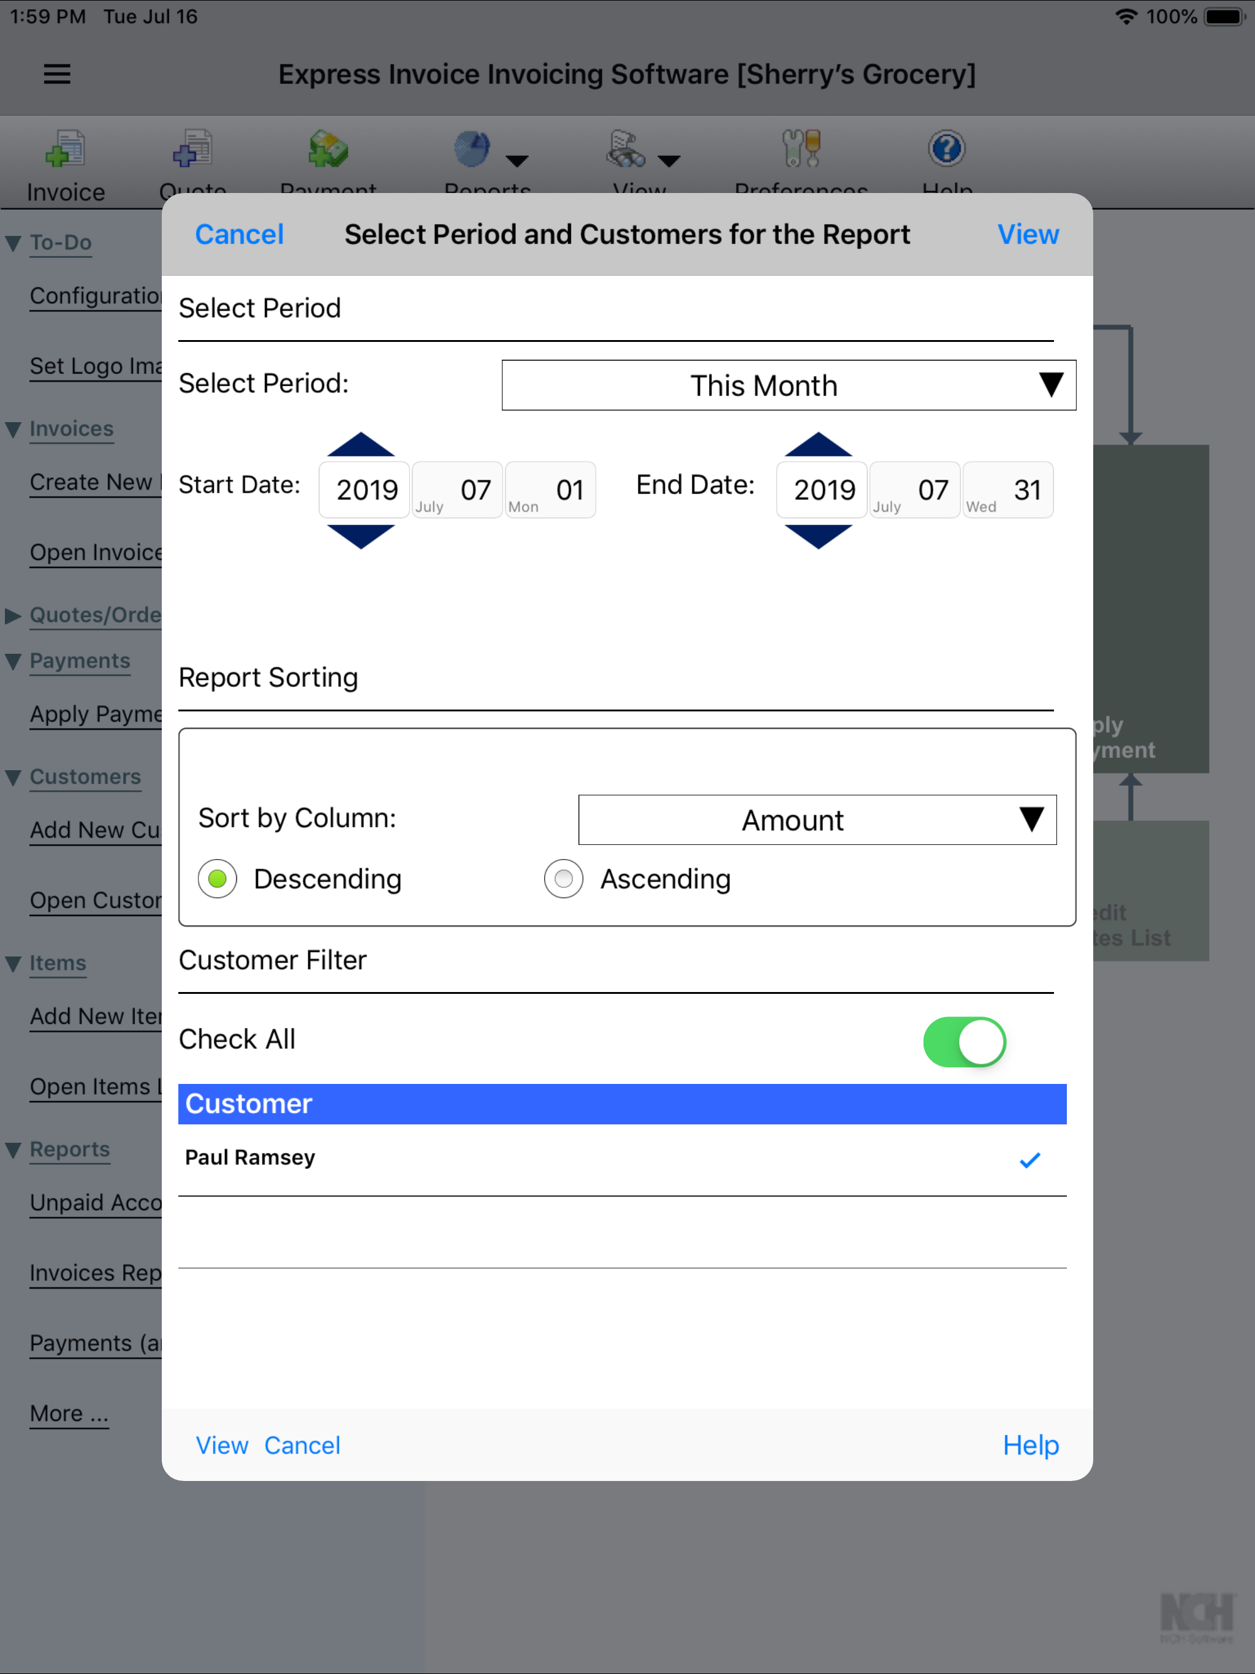Open the hamburger menu icon
Viewport: 1255px width, 1674px height.
[x=57, y=74]
